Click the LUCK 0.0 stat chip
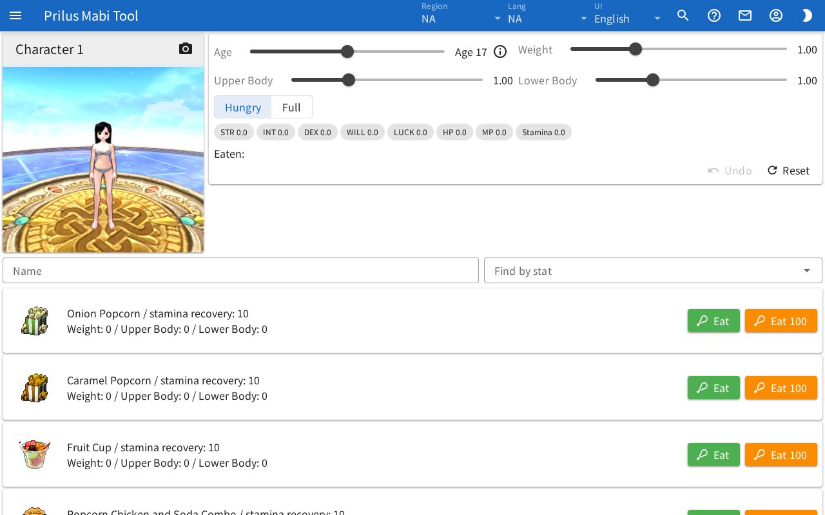 (x=411, y=132)
